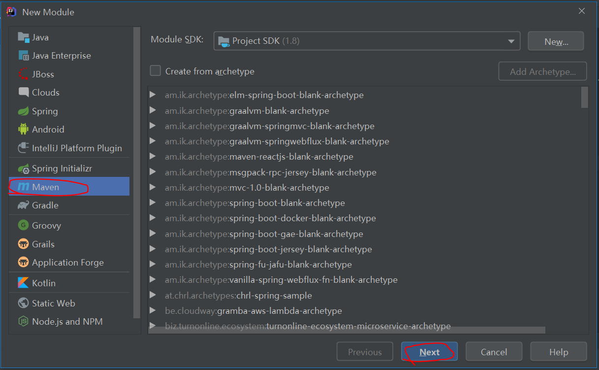Select the Node.js and NPM icon
Viewport: 599px width, 370px height.
(23, 321)
